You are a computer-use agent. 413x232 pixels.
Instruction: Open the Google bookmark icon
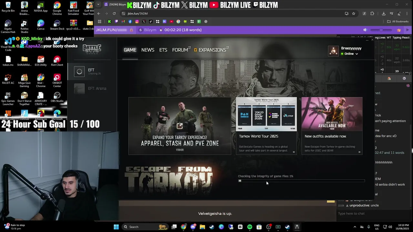coord(178,22)
